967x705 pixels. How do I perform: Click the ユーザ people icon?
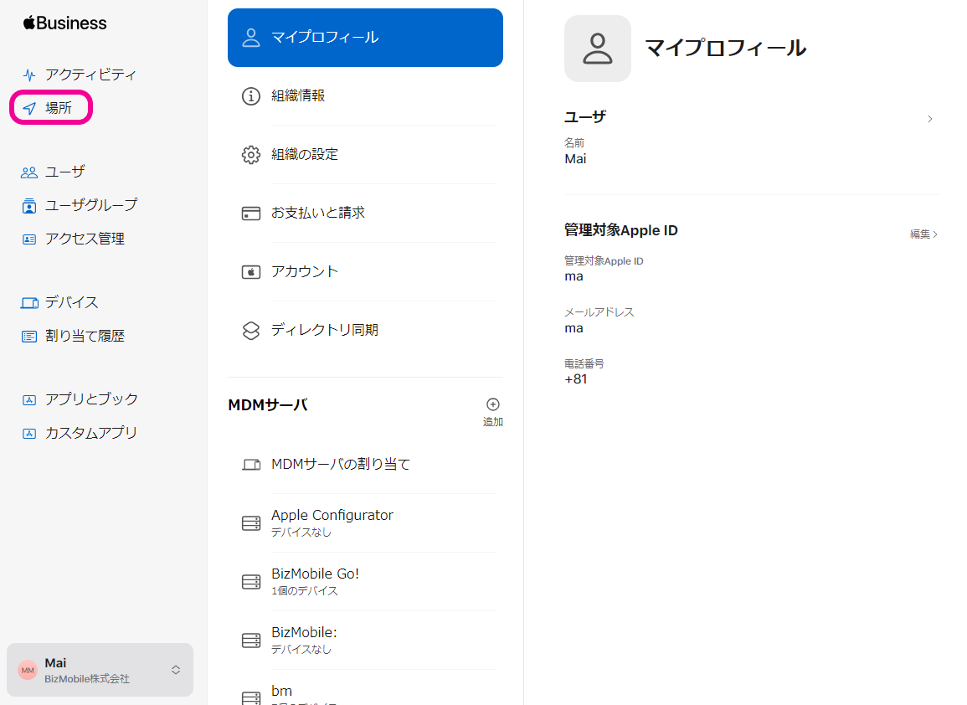pos(29,172)
